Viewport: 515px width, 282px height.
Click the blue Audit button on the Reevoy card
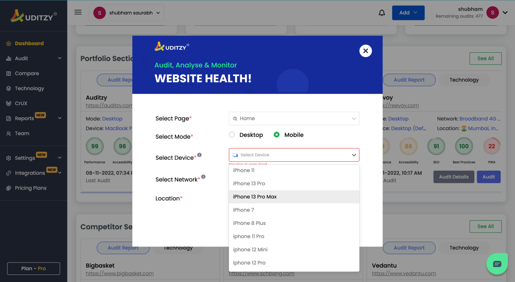point(489,177)
